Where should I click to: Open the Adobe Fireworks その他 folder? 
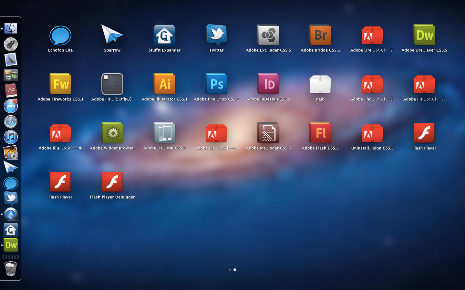click(112, 84)
